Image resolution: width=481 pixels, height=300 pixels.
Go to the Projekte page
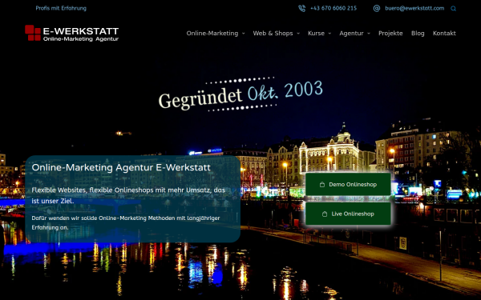coord(390,33)
